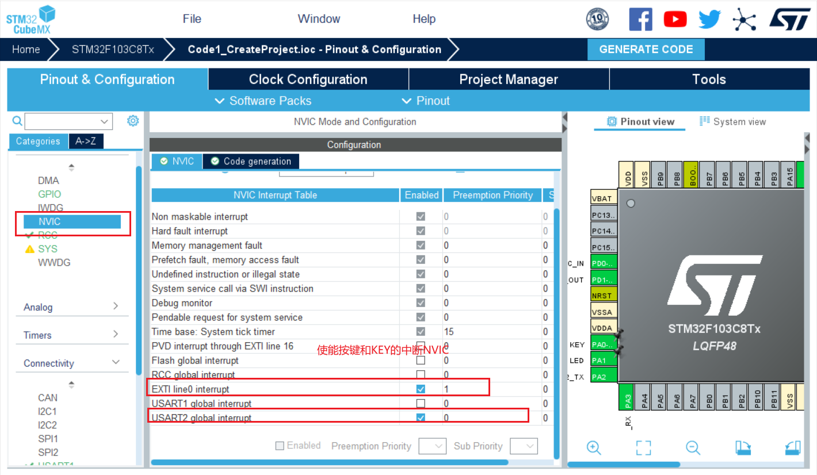The width and height of the screenshot is (817, 475).
Task: Click the search magnifier icon
Action: click(17, 121)
